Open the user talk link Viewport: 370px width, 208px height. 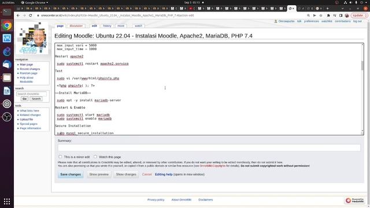coord(299,21)
